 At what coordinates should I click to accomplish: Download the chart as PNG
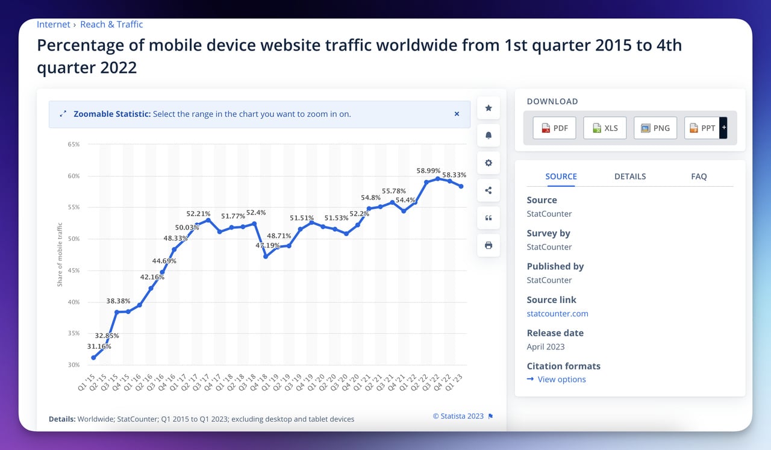click(x=655, y=128)
